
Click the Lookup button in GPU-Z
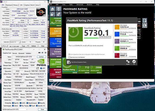tap(42, 57)
